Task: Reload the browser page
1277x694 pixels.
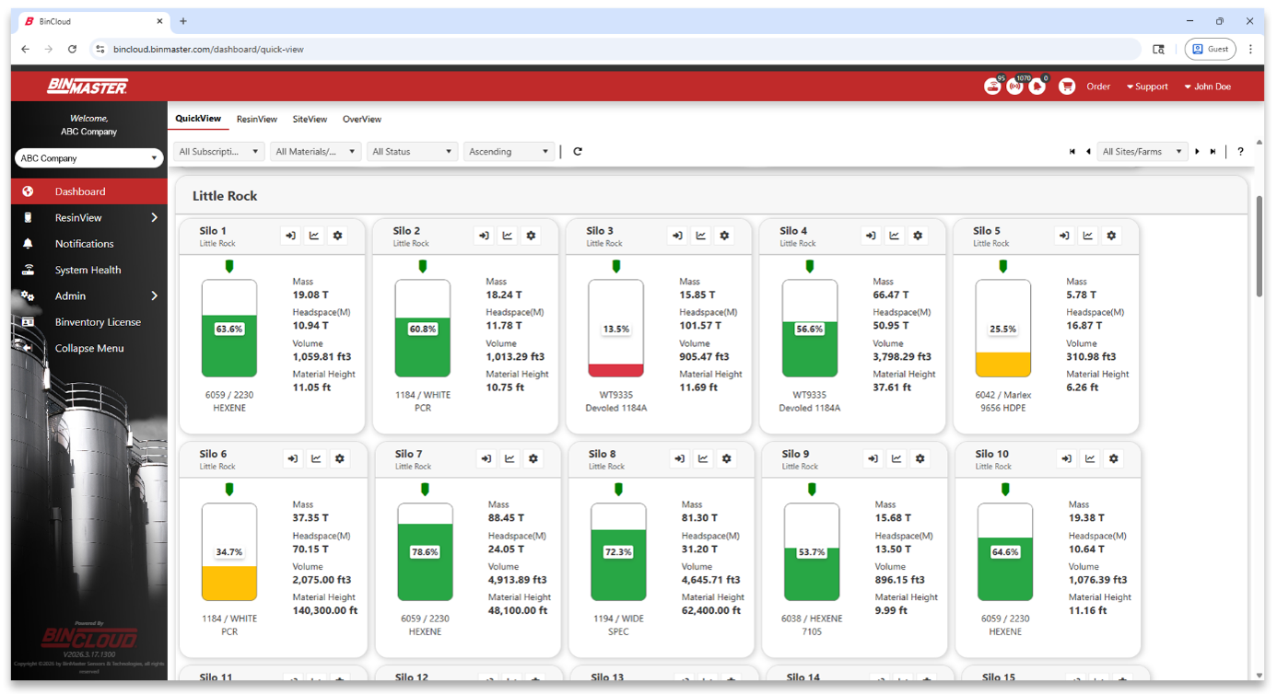Action: point(72,49)
